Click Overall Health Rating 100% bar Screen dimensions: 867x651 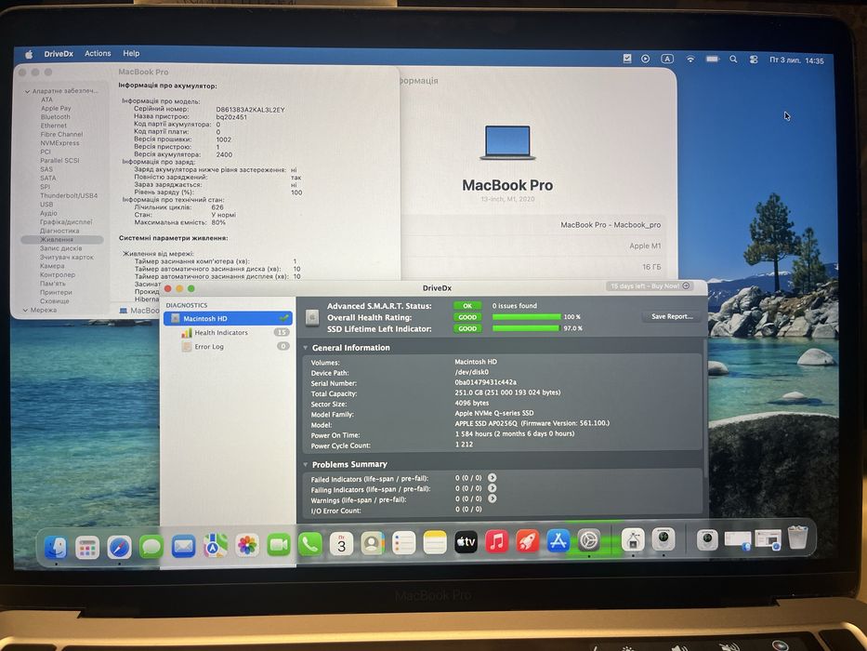(526, 316)
